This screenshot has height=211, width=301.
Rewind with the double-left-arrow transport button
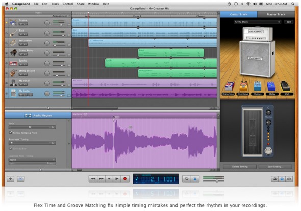(x=93, y=179)
